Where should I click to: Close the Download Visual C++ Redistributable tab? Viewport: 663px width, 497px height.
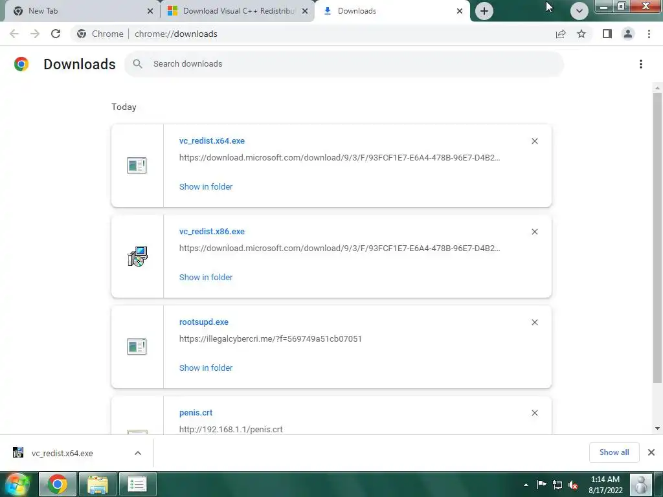305,12
